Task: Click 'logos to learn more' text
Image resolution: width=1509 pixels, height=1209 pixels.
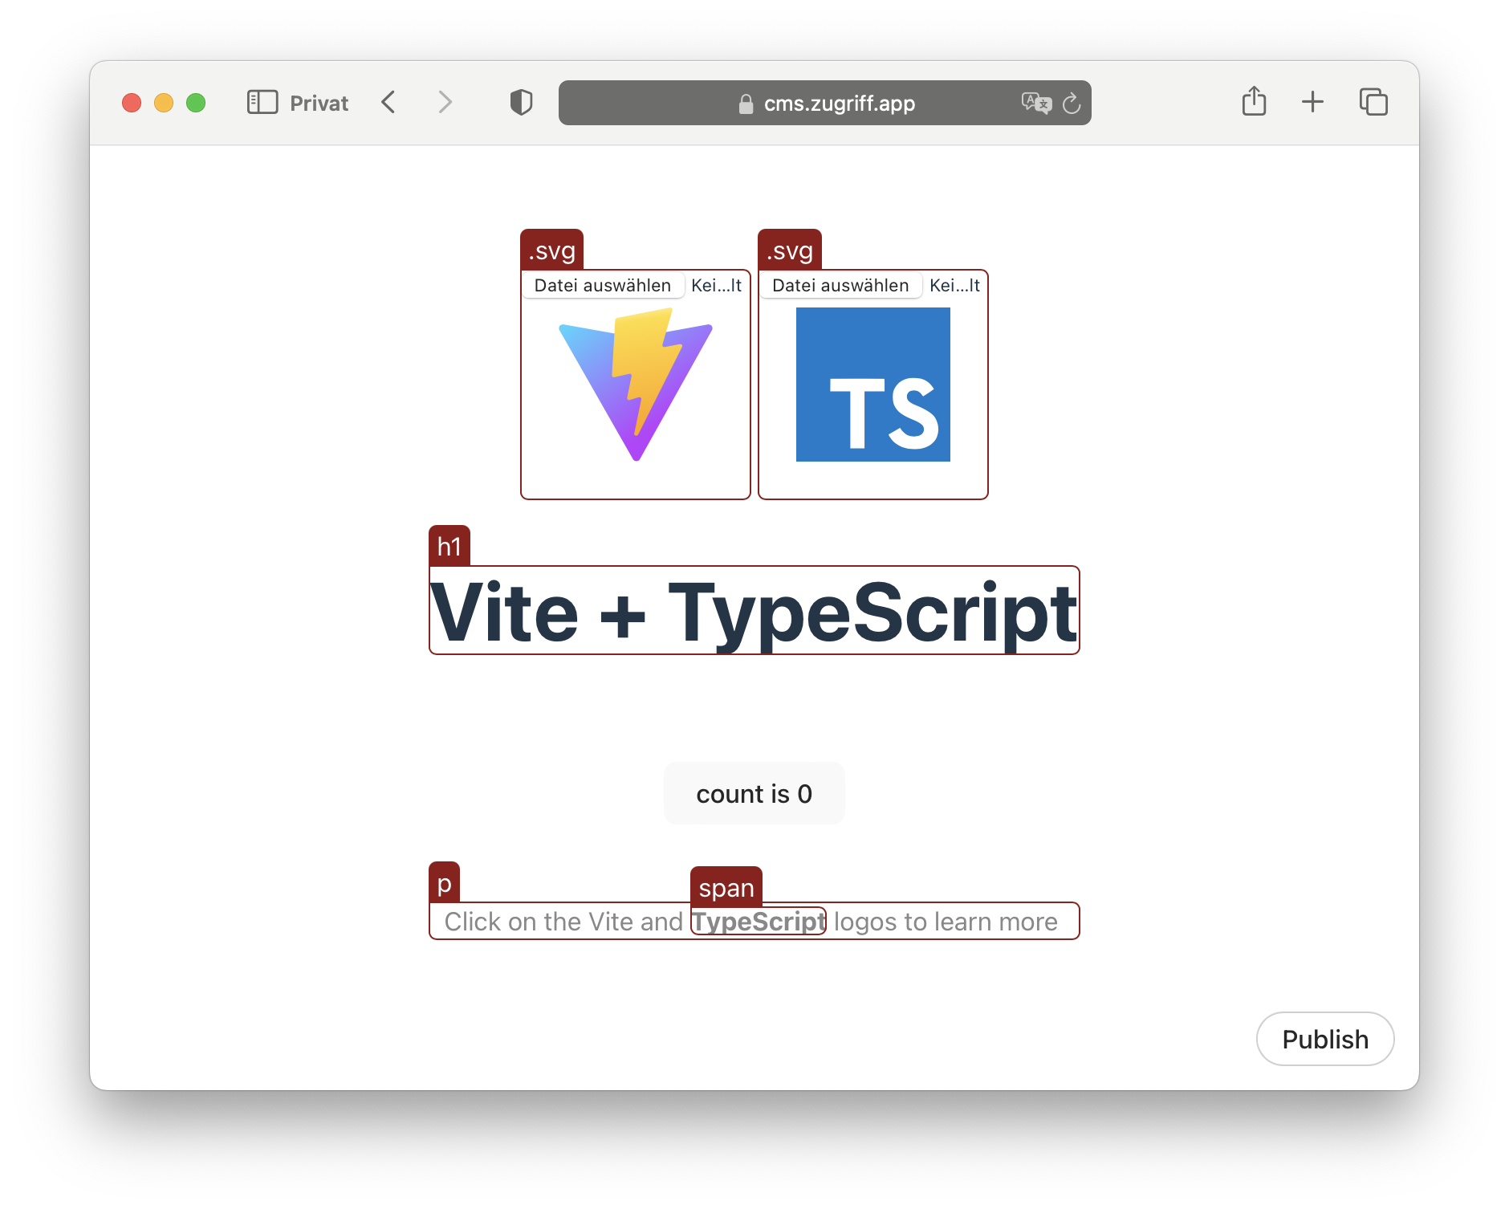Action: coord(946,922)
